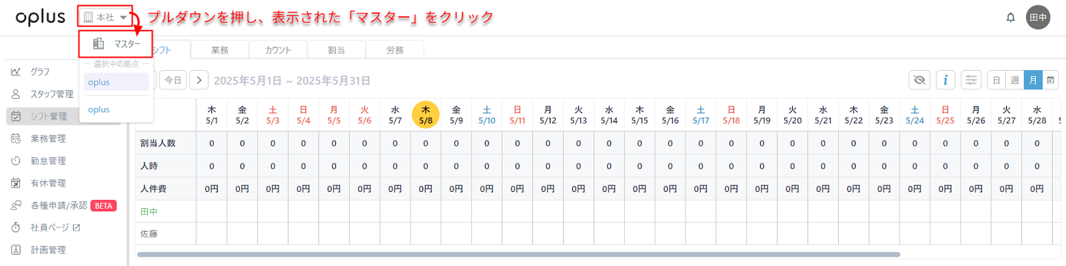Select シフト管理 calendar-check icon in sidebar
Screen dimensions: 1066x266
pyautogui.click(x=16, y=116)
